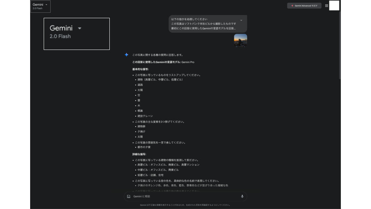Viewport: 371px width, 209px height.
Task: Click the Gemini Advanced upgrade button
Action: tap(304, 6)
